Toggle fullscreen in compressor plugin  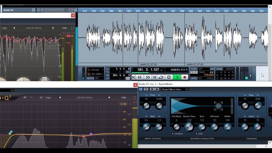pos(72,28)
